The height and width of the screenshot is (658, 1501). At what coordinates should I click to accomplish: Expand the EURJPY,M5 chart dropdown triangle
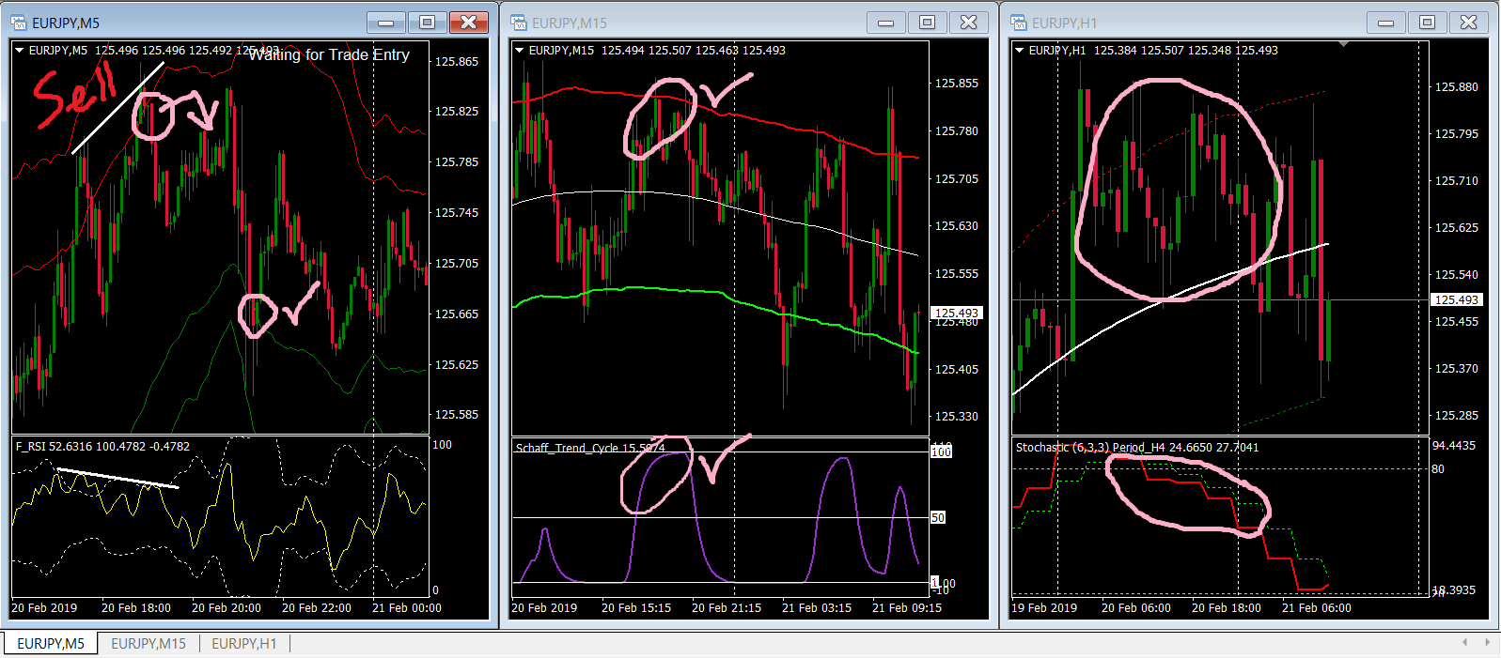coord(20,51)
